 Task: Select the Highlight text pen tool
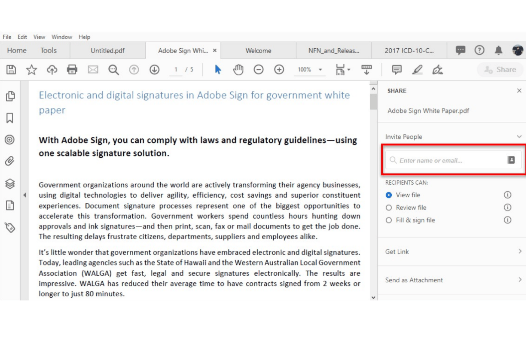point(417,70)
